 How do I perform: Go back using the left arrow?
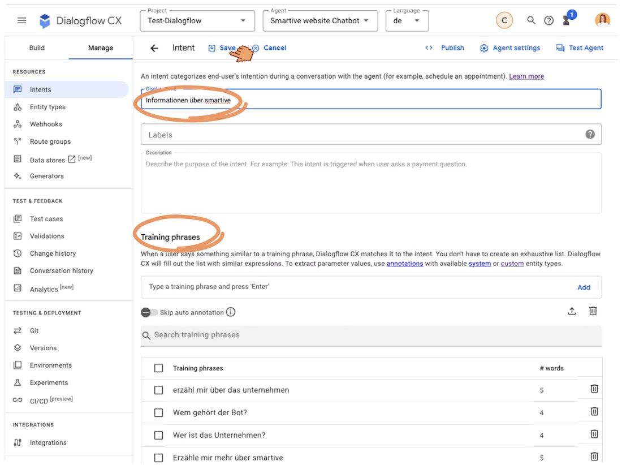click(x=154, y=48)
